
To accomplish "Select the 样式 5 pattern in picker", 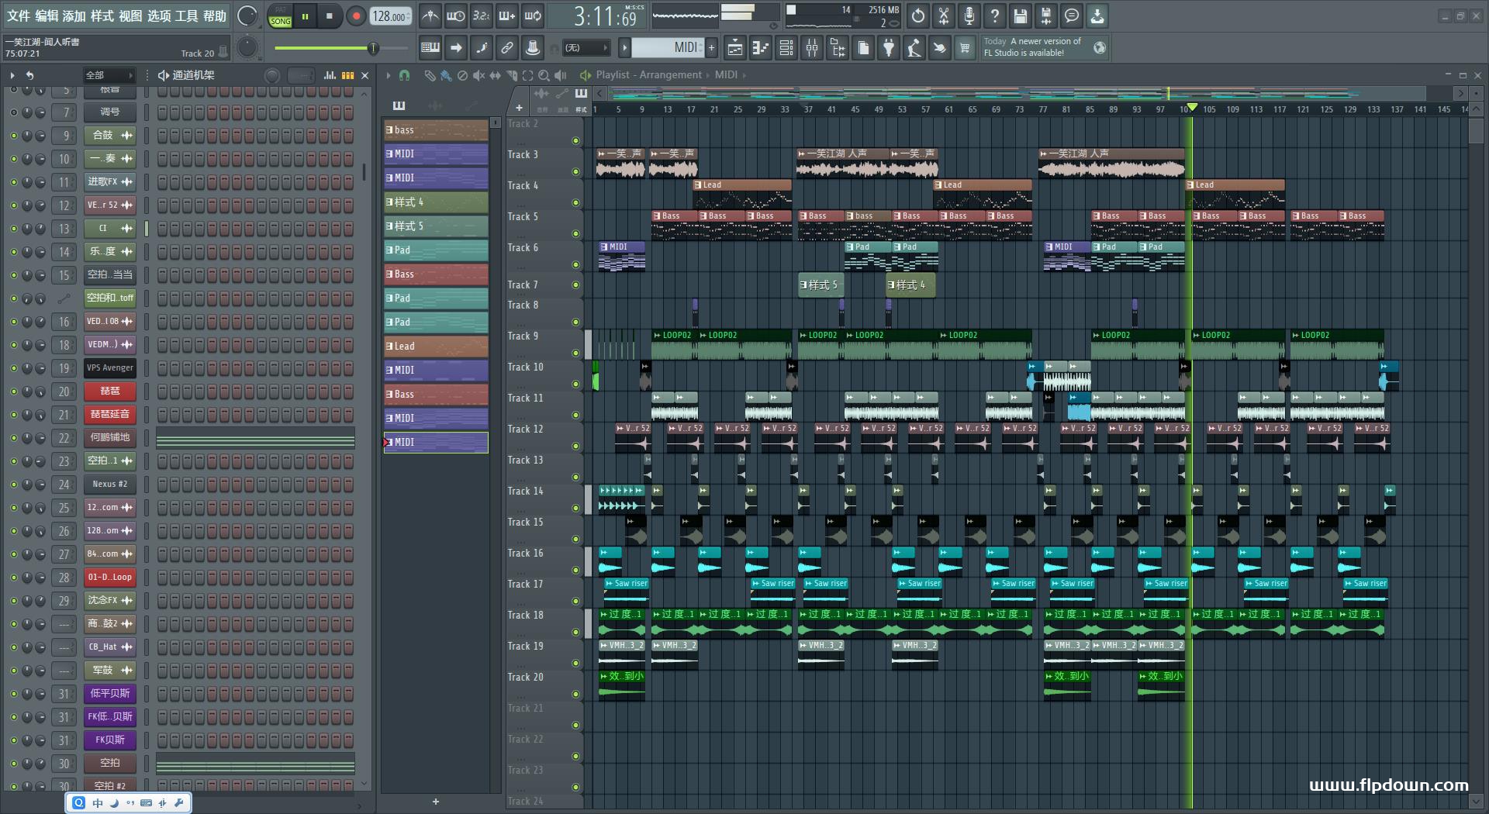I will [x=436, y=226].
